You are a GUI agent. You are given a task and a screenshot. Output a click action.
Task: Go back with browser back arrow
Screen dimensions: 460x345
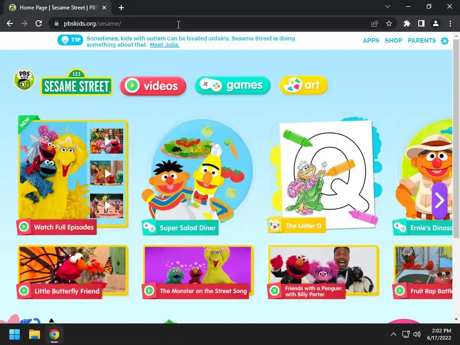click(x=10, y=23)
